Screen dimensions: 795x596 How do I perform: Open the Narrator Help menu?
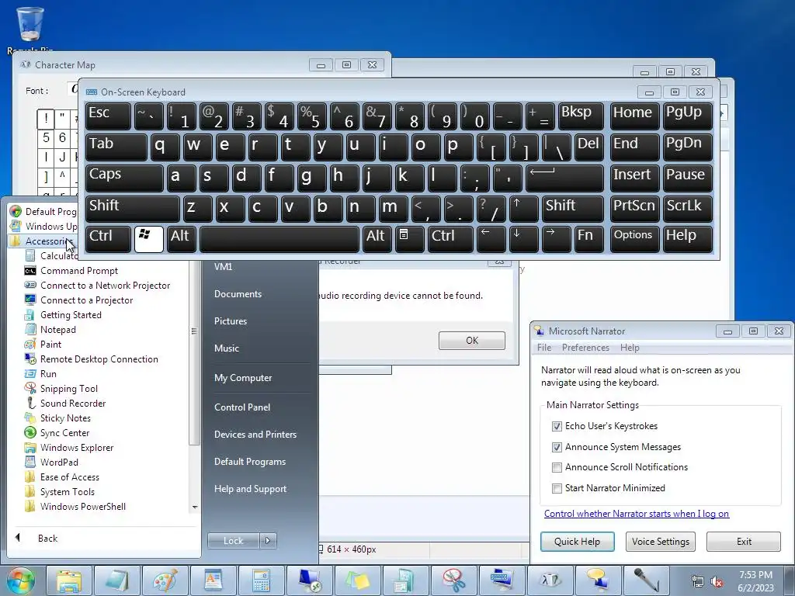[x=630, y=348]
